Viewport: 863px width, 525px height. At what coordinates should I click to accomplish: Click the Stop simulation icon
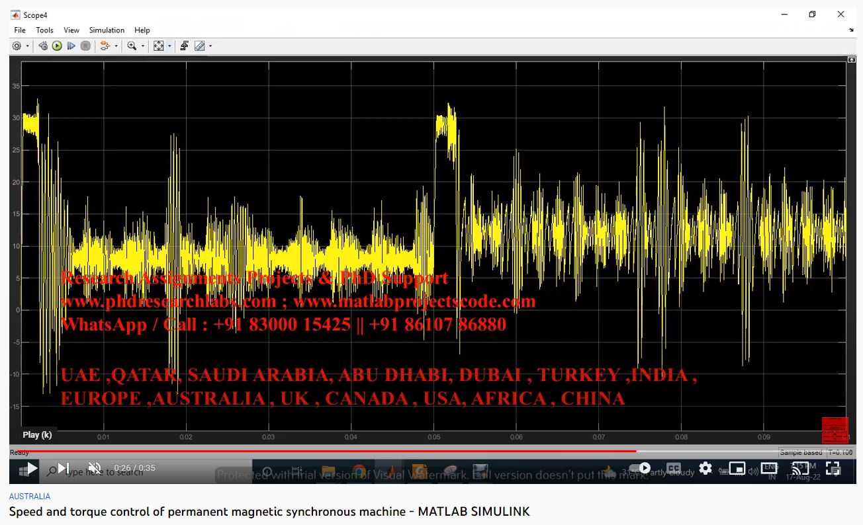coord(85,46)
